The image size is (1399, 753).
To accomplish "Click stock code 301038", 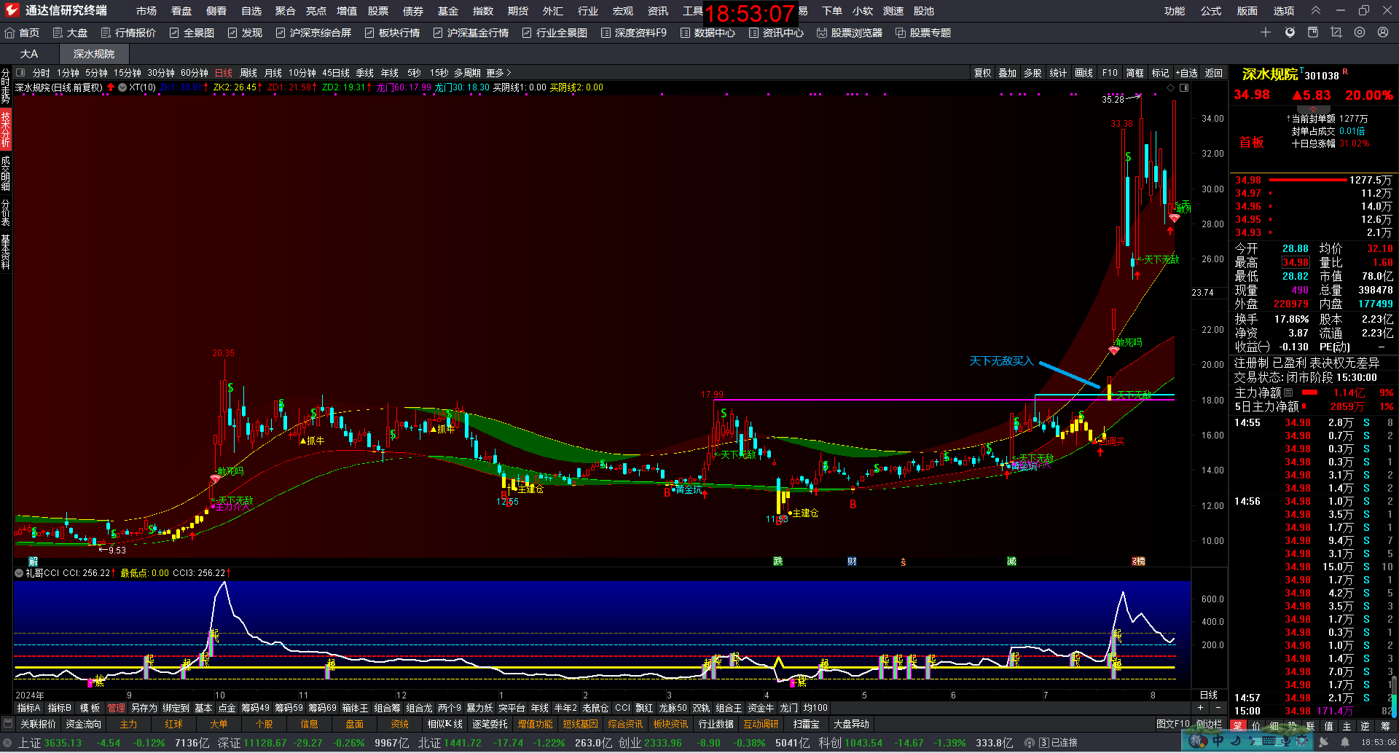I will pyautogui.click(x=1322, y=76).
